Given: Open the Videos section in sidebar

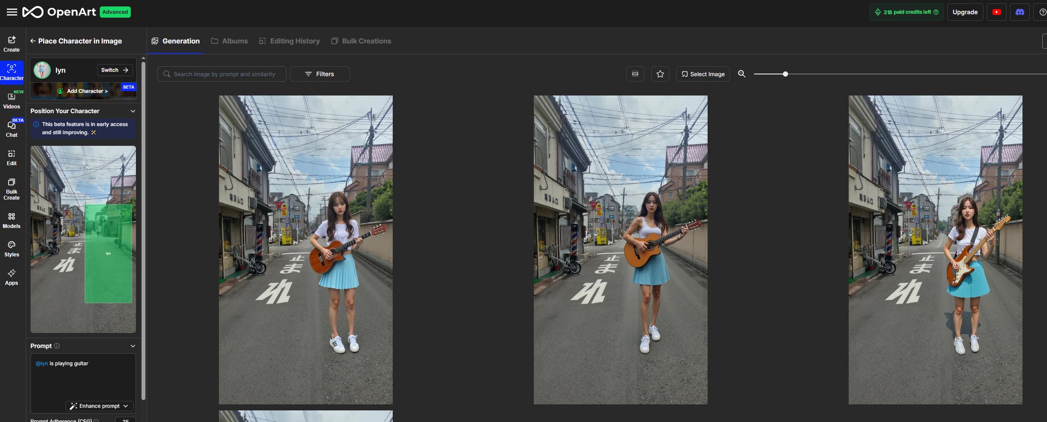Looking at the screenshot, I should 12,101.
